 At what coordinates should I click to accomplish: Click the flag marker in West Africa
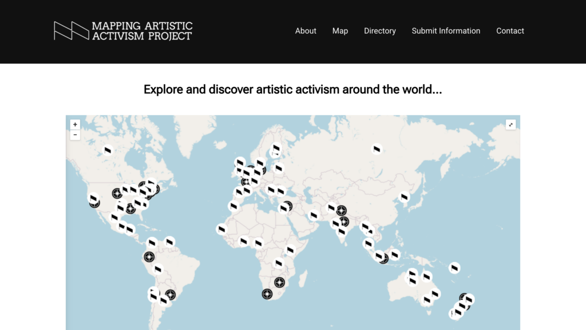pos(222,229)
